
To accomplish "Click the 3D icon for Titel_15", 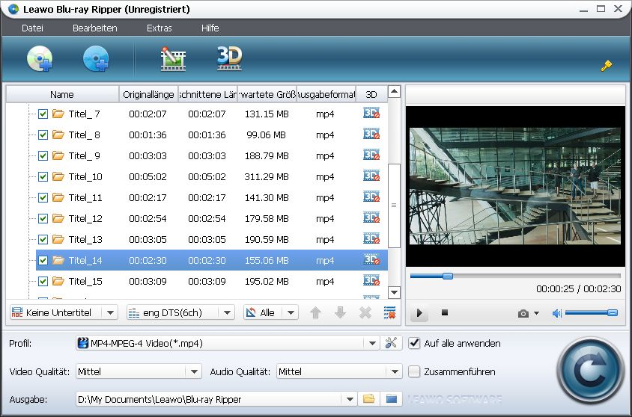I will click(x=371, y=280).
